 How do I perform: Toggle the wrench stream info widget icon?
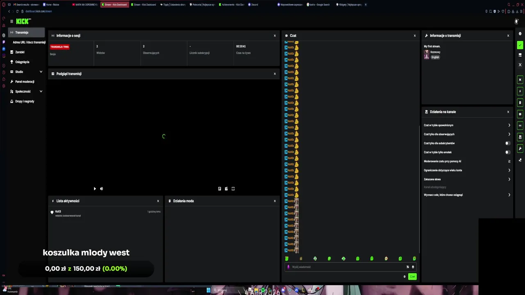pyautogui.click(x=520, y=149)
